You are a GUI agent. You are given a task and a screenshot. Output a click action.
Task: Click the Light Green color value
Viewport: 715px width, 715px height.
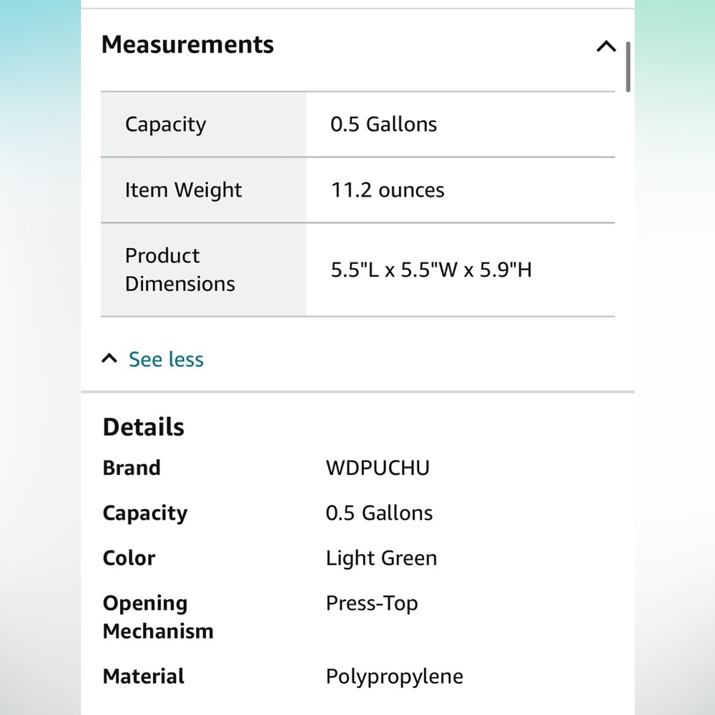(381, 558)
